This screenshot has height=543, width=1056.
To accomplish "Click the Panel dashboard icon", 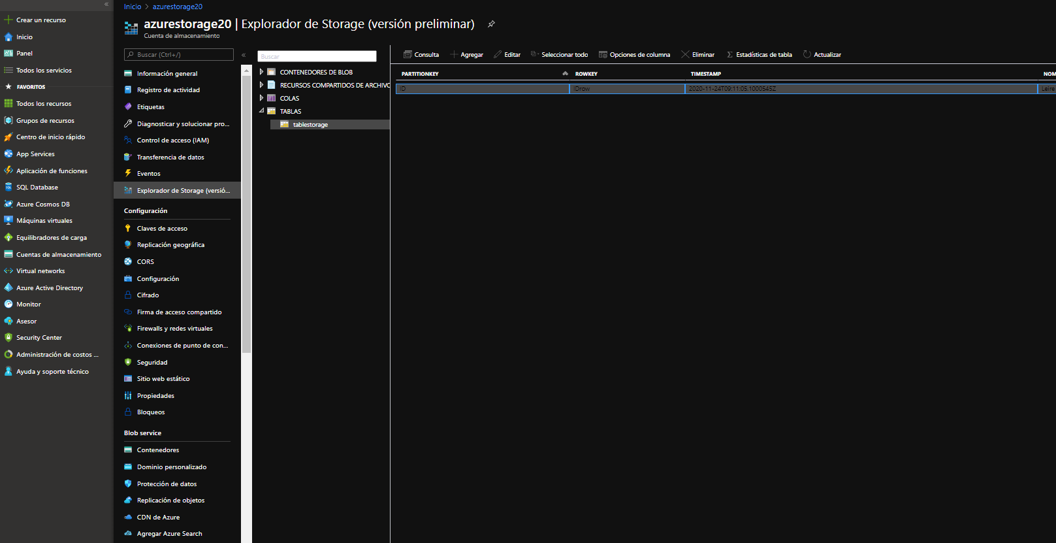I will click(8, 54).
